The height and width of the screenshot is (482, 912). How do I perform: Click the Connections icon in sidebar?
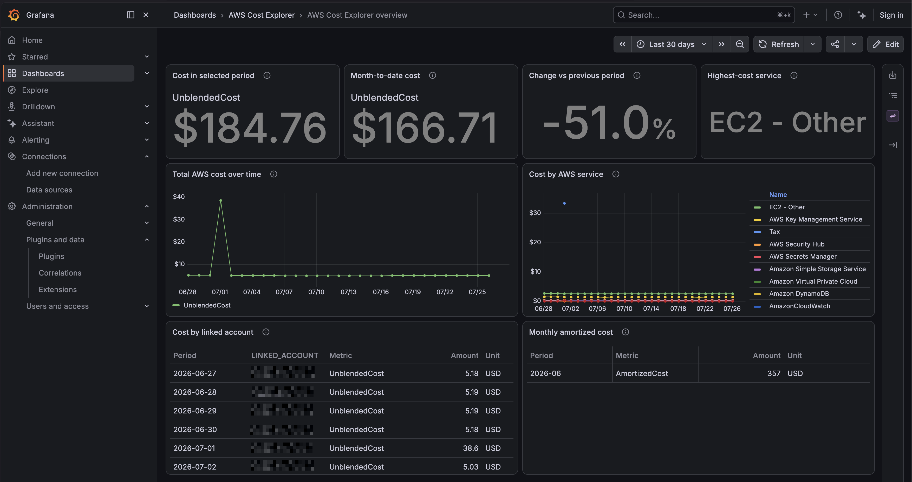pyautogui.click(x=12, y=157)
